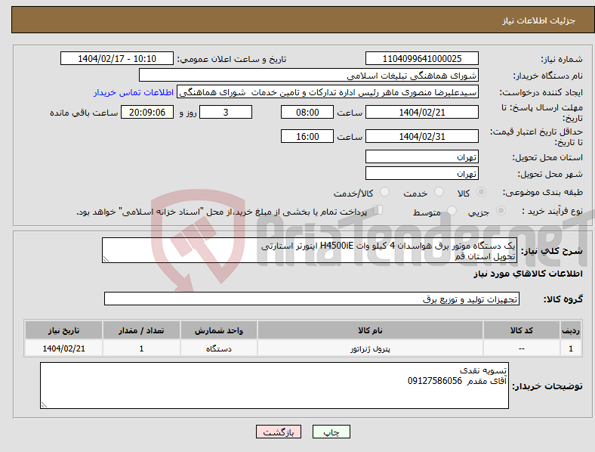Click response deadline time field 08:00
This screenshot has width=595, height=452.
(307, 113)
